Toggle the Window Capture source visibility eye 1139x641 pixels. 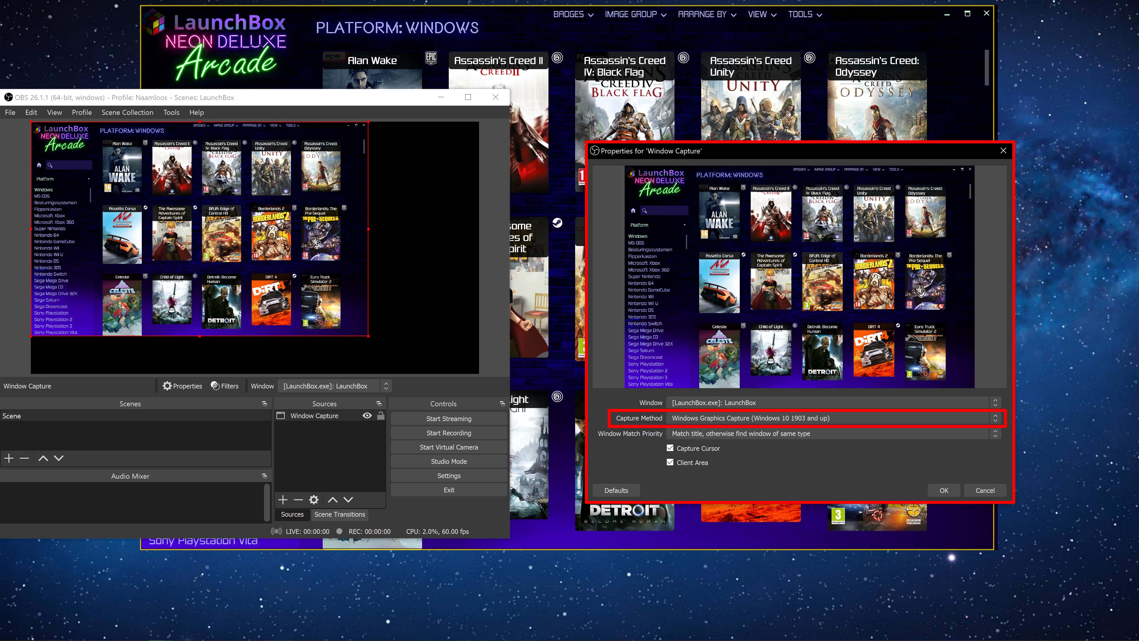pyautogui.click(x=367, y=416)
